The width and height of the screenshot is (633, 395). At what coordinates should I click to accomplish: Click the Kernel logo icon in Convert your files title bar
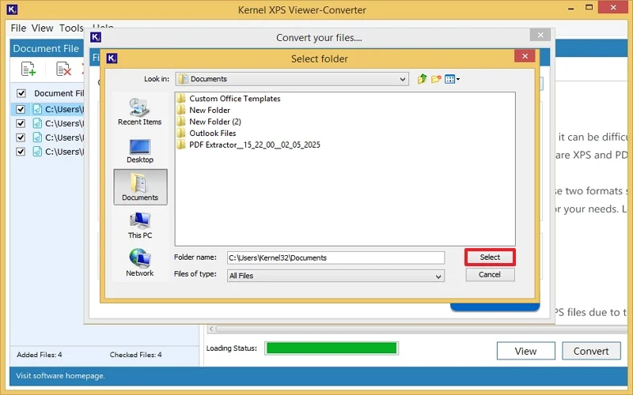point(96,37)
